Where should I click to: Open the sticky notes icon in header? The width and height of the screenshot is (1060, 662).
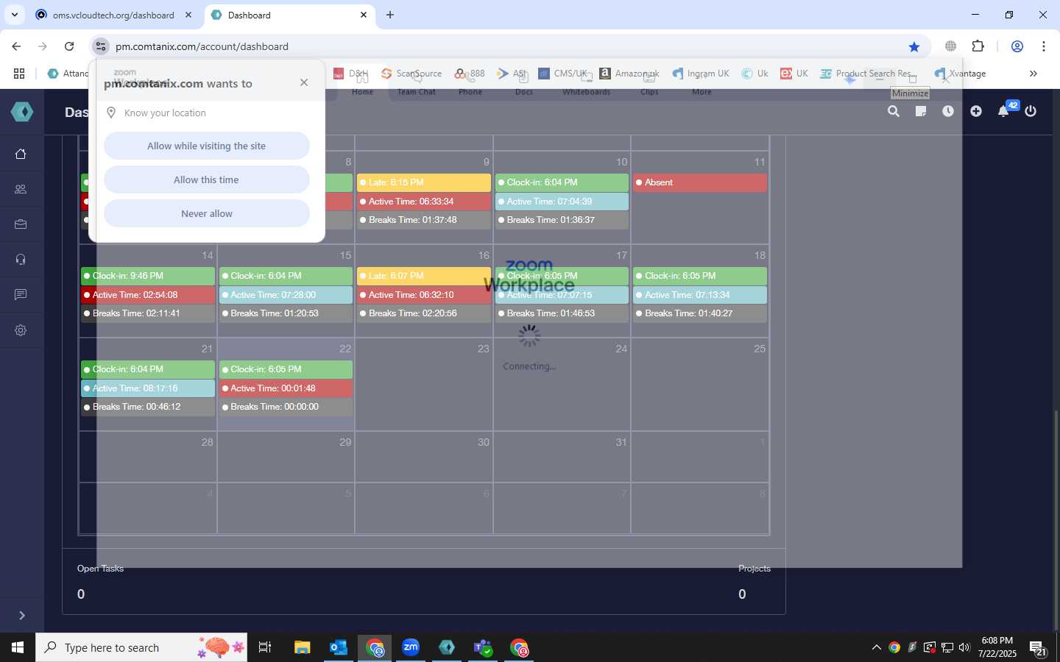pyautogui.click(x=921, y=111)
